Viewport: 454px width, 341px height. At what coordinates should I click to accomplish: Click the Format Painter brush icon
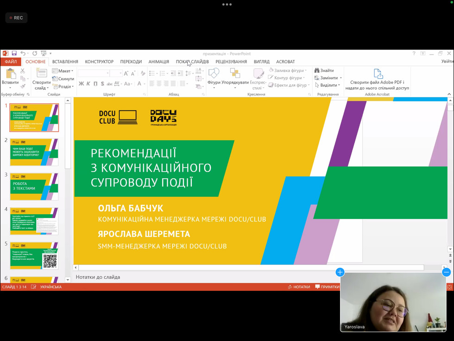pos(23,86)
